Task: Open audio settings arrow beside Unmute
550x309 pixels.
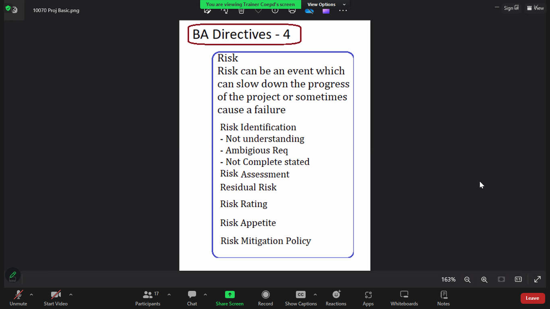Action: click(x=31, y=295)
